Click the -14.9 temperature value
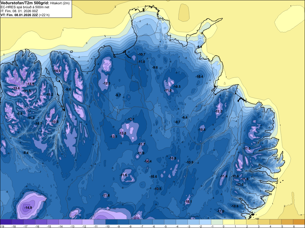This screenshot has width=305, height=228. click(28, 208)
